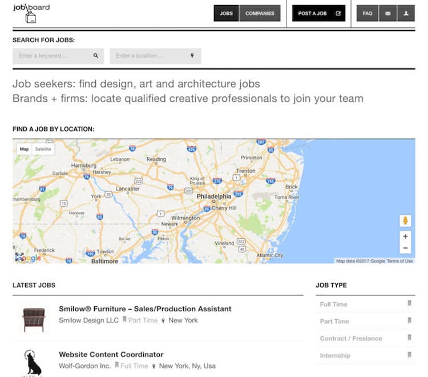Open the Jobs tab
The height and width of the screenshot is (377, 428).
point(226,13)
